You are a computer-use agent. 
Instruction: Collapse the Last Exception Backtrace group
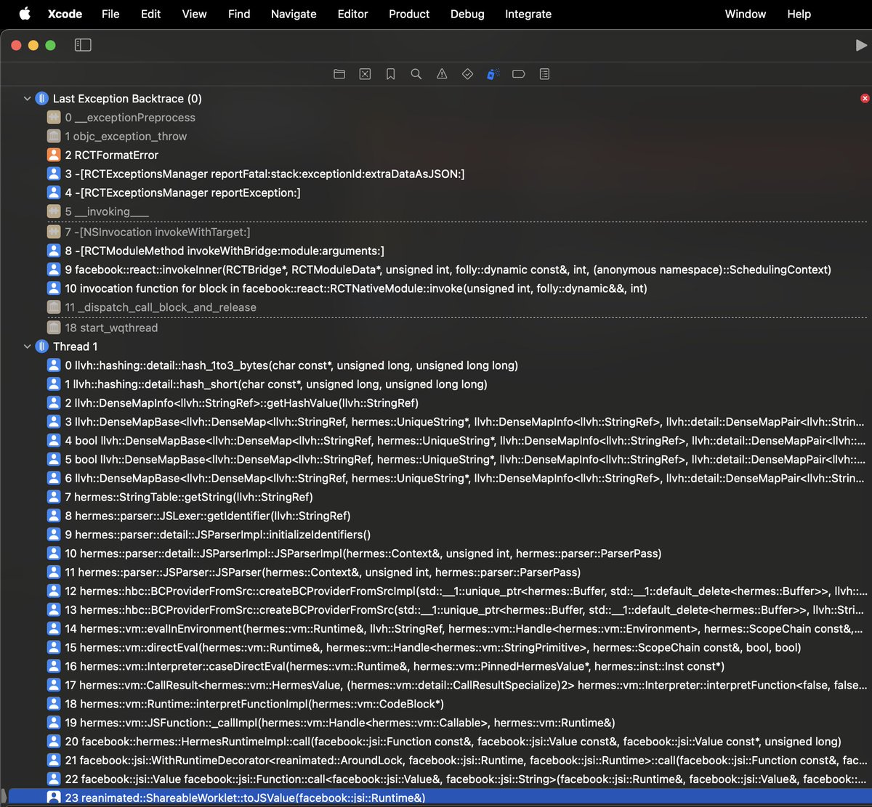(x=27, y=99)
